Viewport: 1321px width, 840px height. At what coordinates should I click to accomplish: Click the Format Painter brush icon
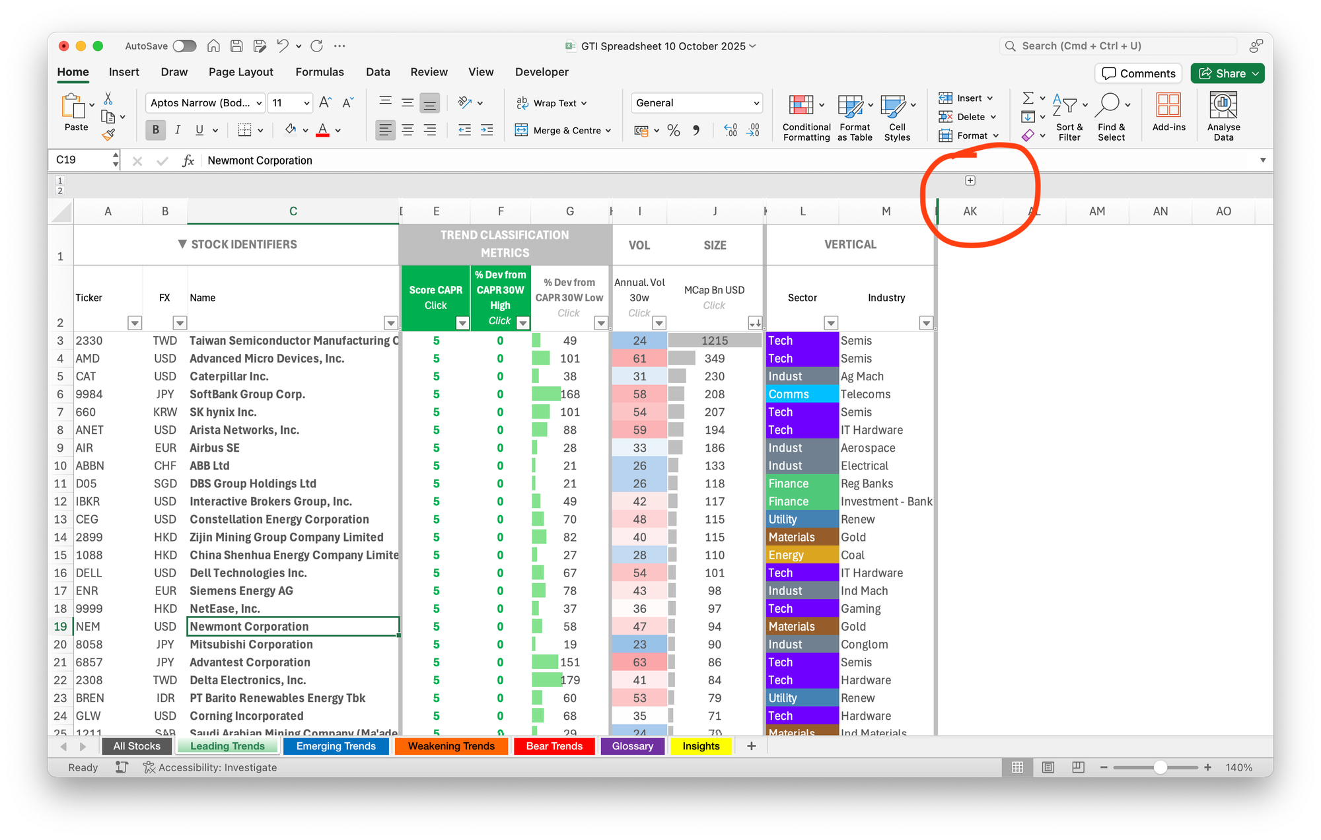(108, 135)
